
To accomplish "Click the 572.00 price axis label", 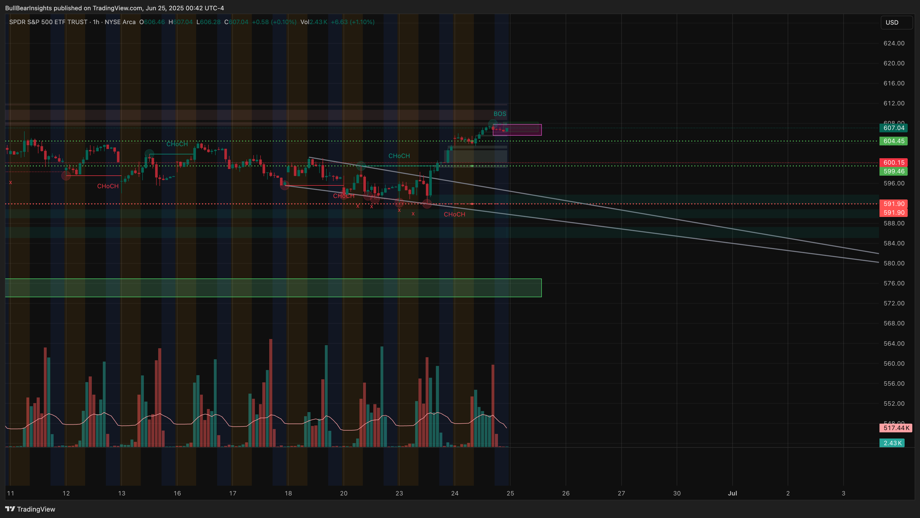I will click(x=894, y=303).
